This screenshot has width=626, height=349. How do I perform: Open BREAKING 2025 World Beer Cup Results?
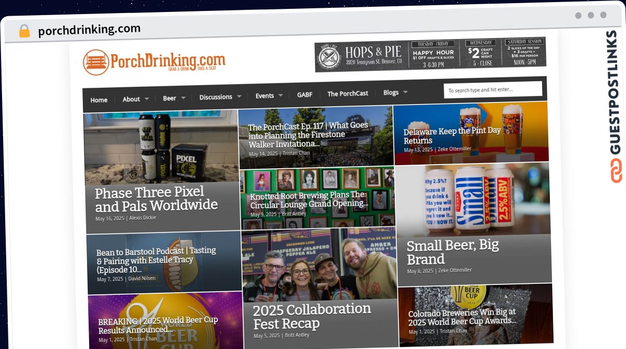[158, 325]
